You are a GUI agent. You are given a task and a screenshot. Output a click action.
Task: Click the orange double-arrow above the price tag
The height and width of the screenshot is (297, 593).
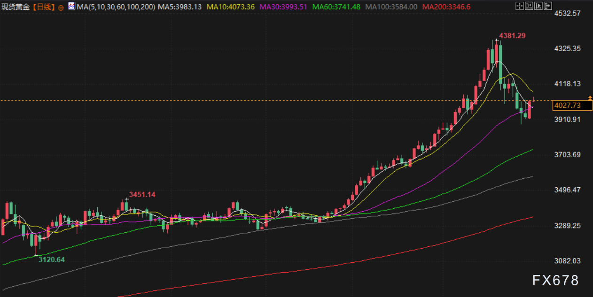[590, 97]
